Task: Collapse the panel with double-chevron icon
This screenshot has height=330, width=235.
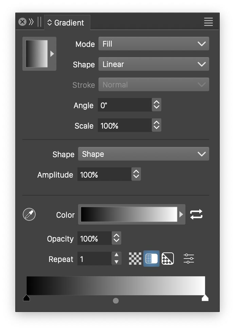Action: coord(31,22)
